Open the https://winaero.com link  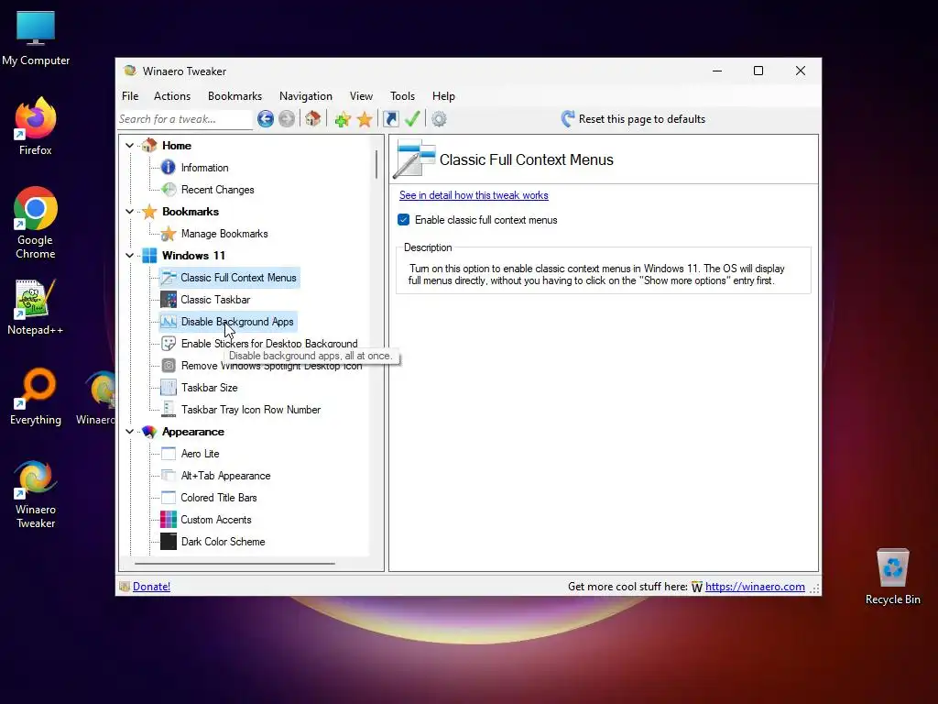(755, 587)
